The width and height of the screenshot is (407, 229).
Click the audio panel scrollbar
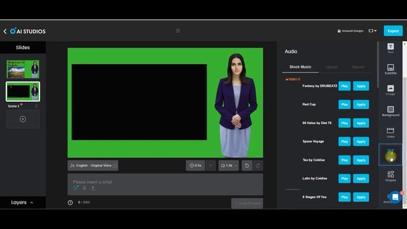[x=378, y=65]
